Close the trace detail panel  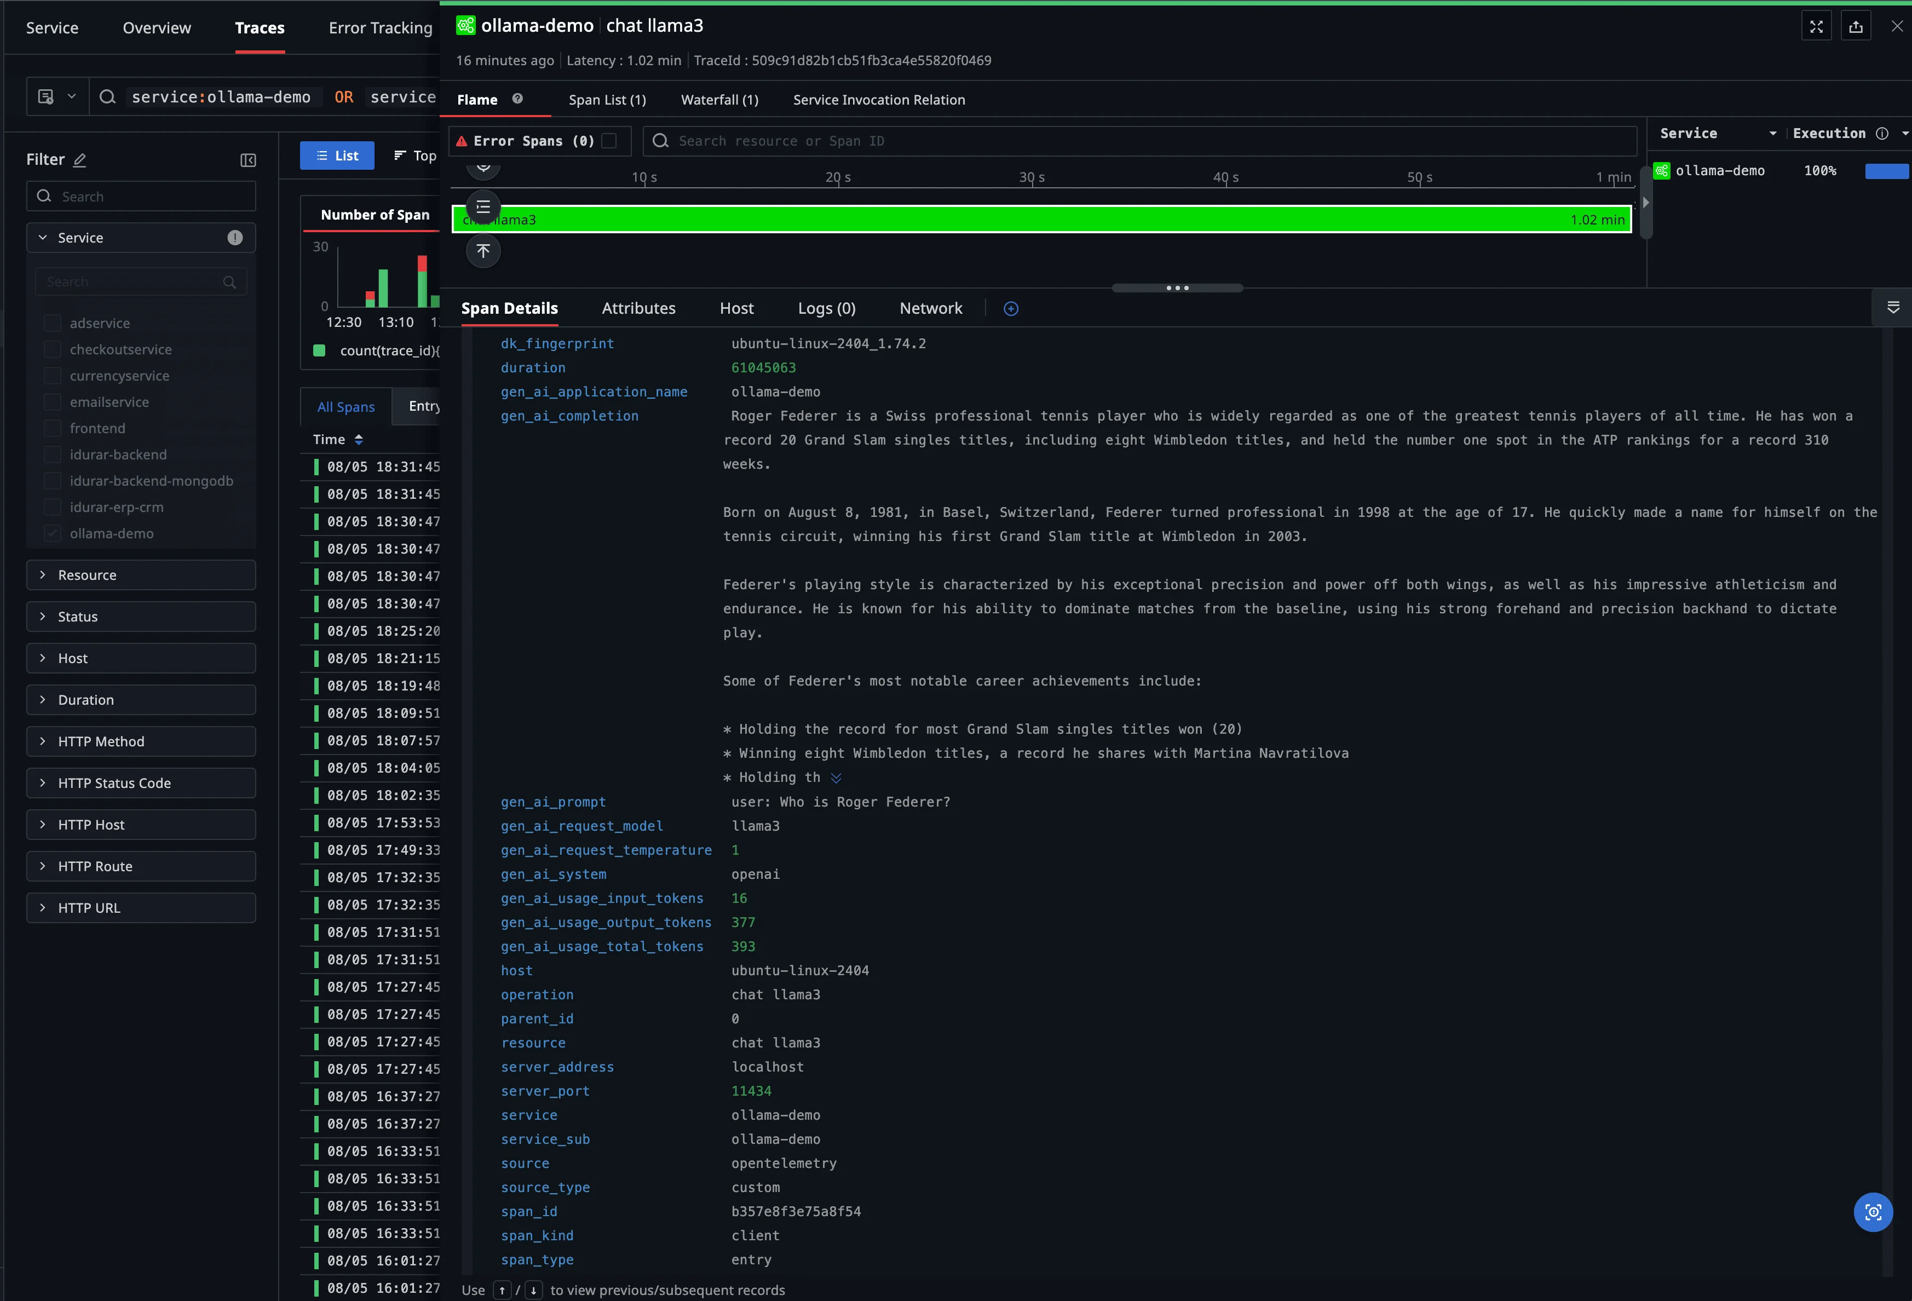tap(1896, 26)
